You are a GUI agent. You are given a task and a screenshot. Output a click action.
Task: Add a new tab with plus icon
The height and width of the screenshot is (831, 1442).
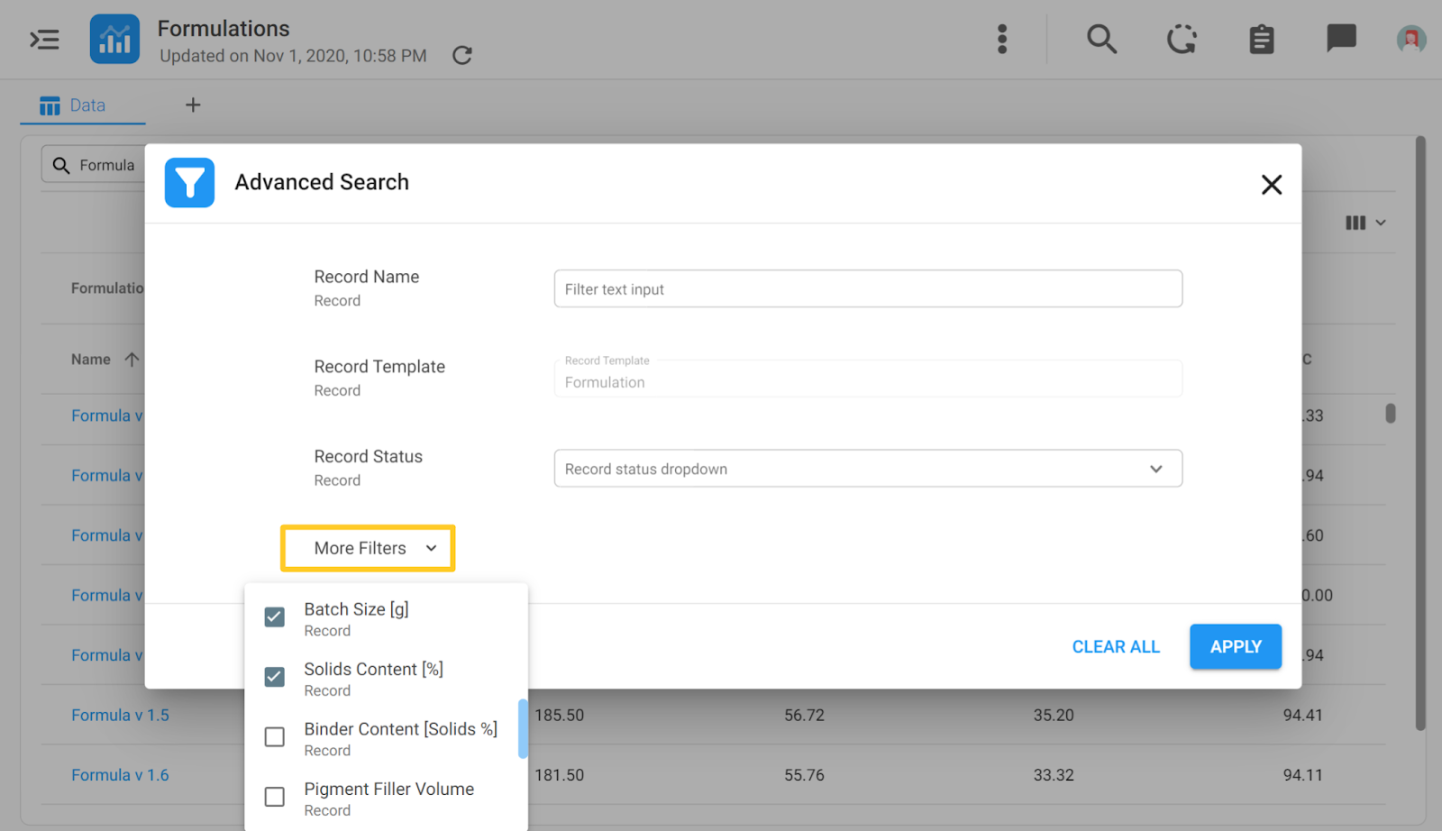[x=193, y=105]
